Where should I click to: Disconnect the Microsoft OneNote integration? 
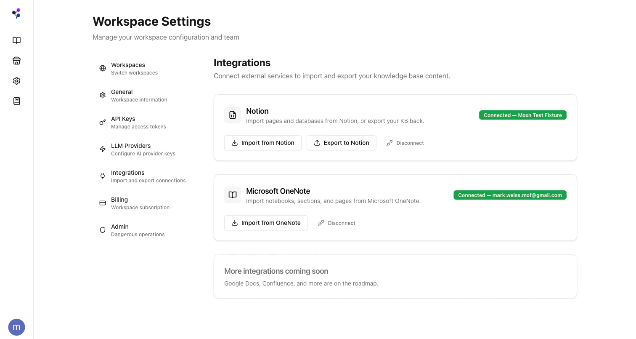[337, 223]
